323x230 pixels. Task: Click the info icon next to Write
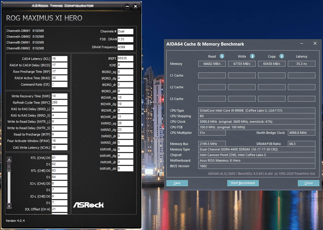click(252, 56)
